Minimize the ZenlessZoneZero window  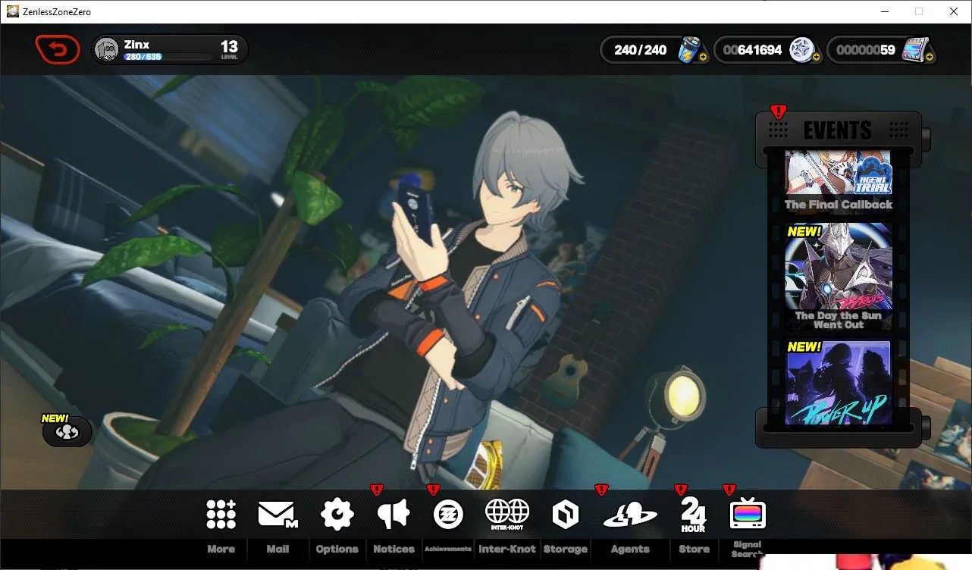click(884, 11)
